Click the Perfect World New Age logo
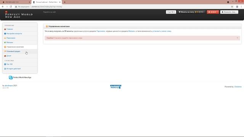This screenshot has width=244, height=137. coord(19,14)
